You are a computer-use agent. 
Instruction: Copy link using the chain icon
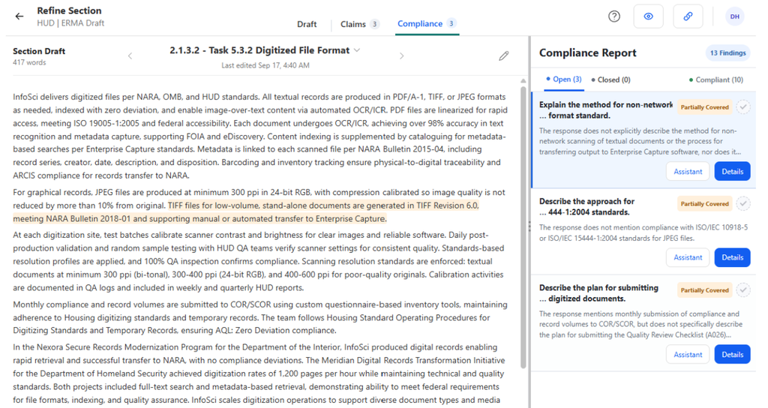click(688, 16)
